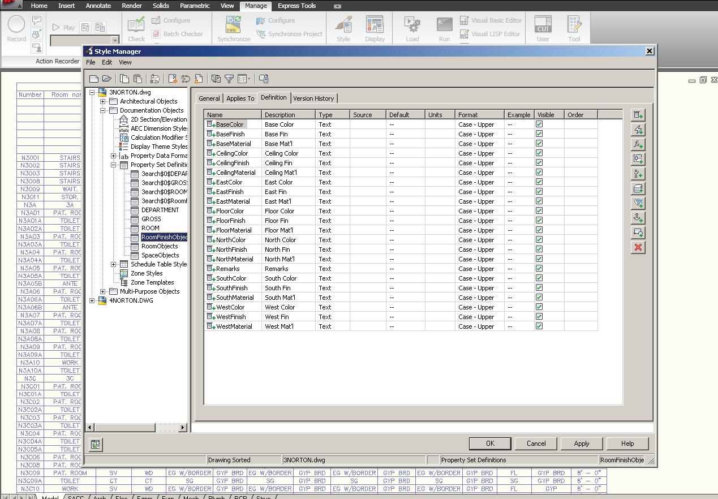Switch to the Applies To tab
Screen dimensions: 718x499
pyautogui.click(x=240, y=98)
